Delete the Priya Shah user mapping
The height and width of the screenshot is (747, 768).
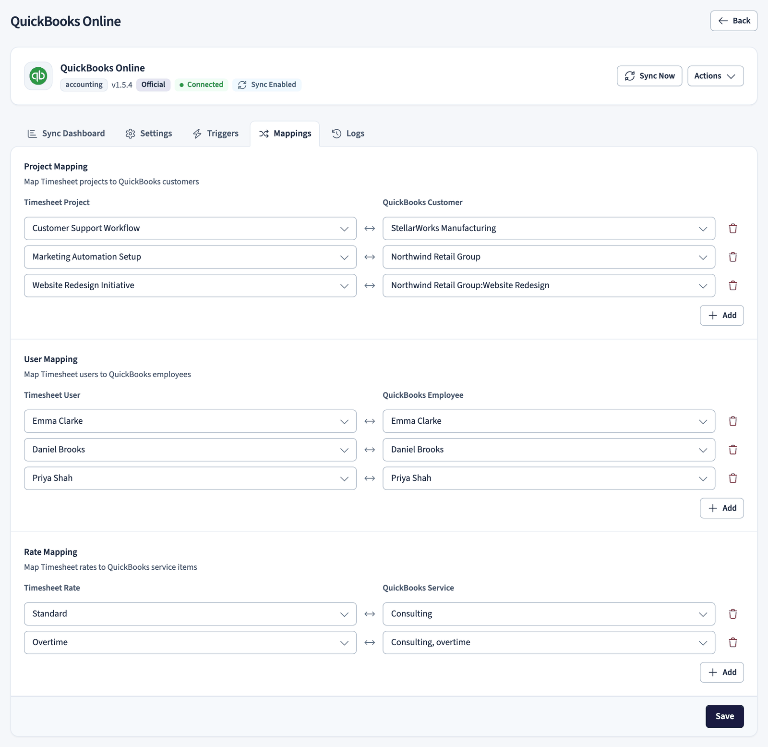tap(732, 478)
